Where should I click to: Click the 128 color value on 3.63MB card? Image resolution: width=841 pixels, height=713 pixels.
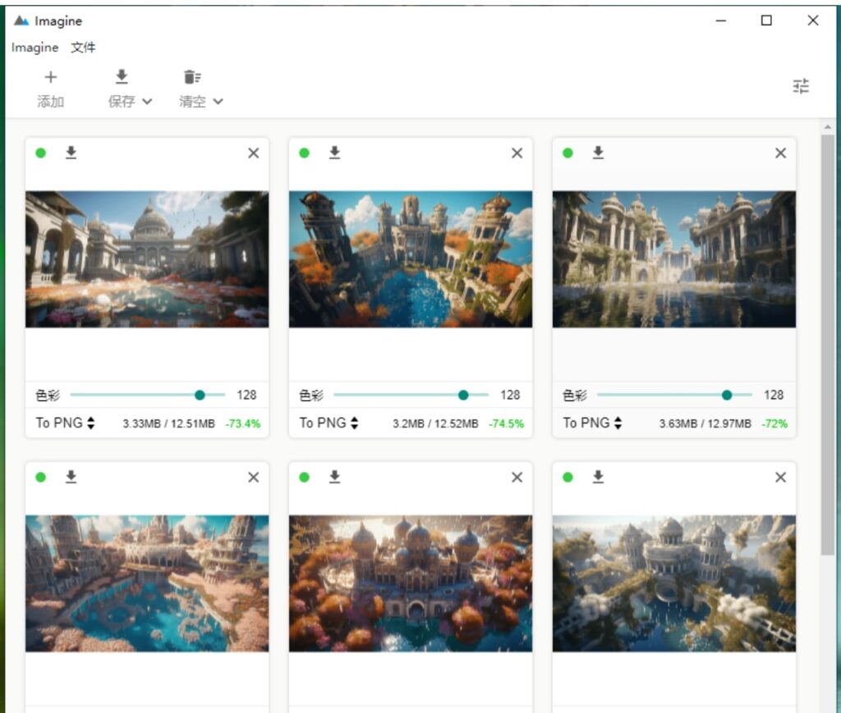774,395
